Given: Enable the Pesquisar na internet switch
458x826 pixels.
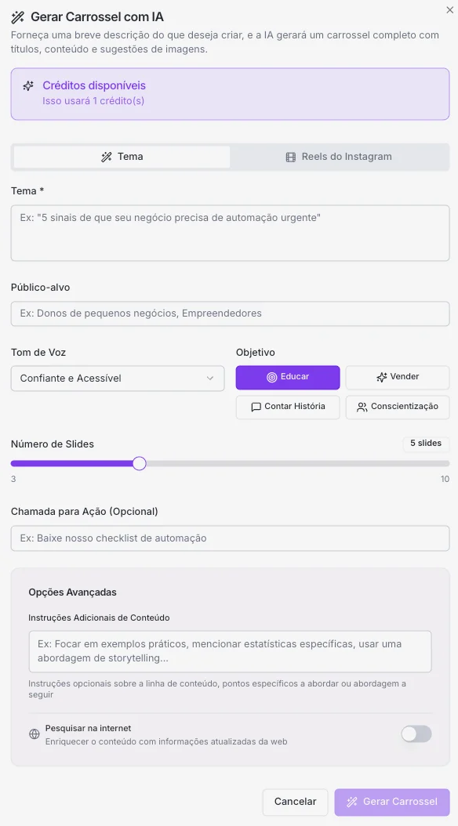Looking at the screenshot, I should [416, 734].
